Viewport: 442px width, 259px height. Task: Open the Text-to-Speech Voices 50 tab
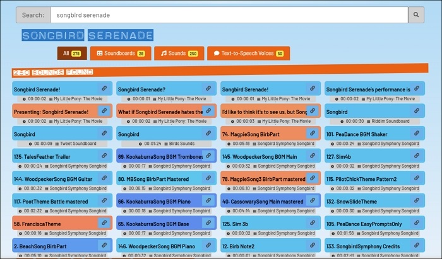click(248, 53)
